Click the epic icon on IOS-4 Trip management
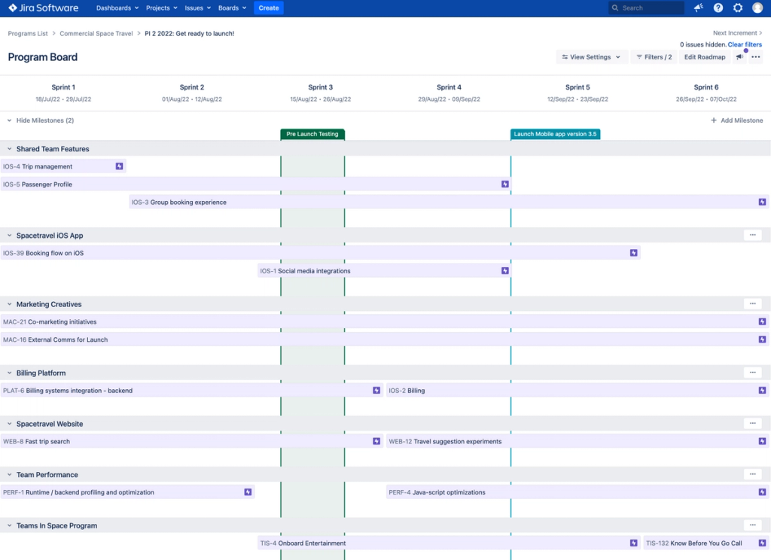771x560 pixels. point(119,166)
